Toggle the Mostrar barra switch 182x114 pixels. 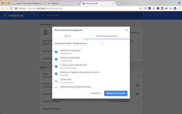point(136,94)
